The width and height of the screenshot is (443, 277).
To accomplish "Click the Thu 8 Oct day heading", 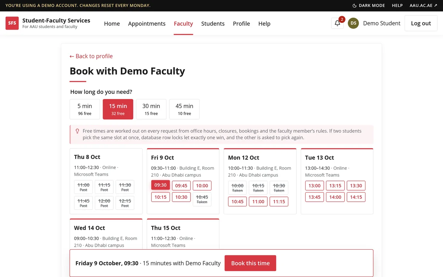I will (87, 157).
